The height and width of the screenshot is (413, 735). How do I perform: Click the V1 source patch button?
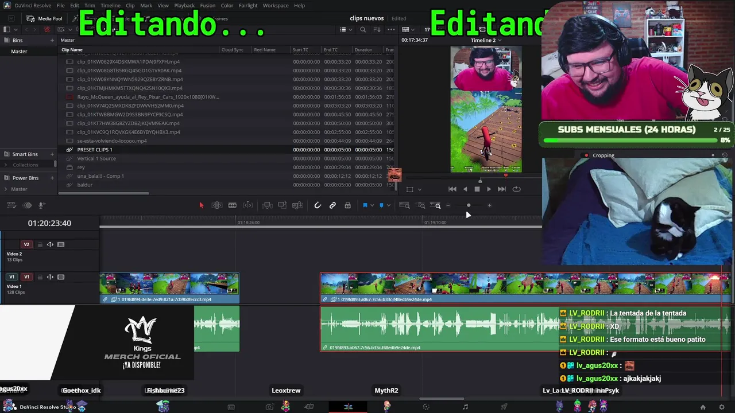tap(11, 277)
